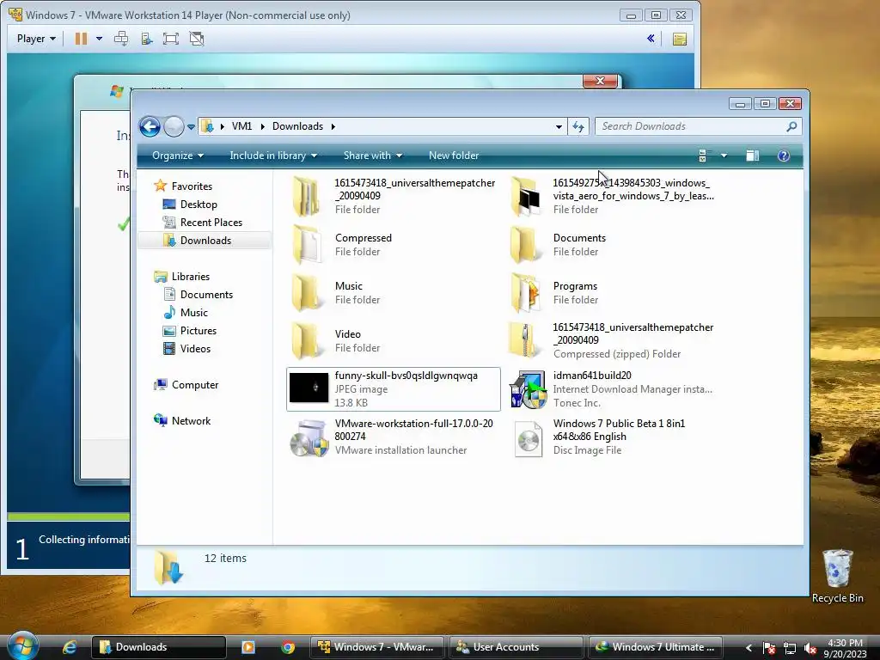Toggle VMware Unity mode icon
This screenshot has height=660, width=880.
(x=197, y=39)
